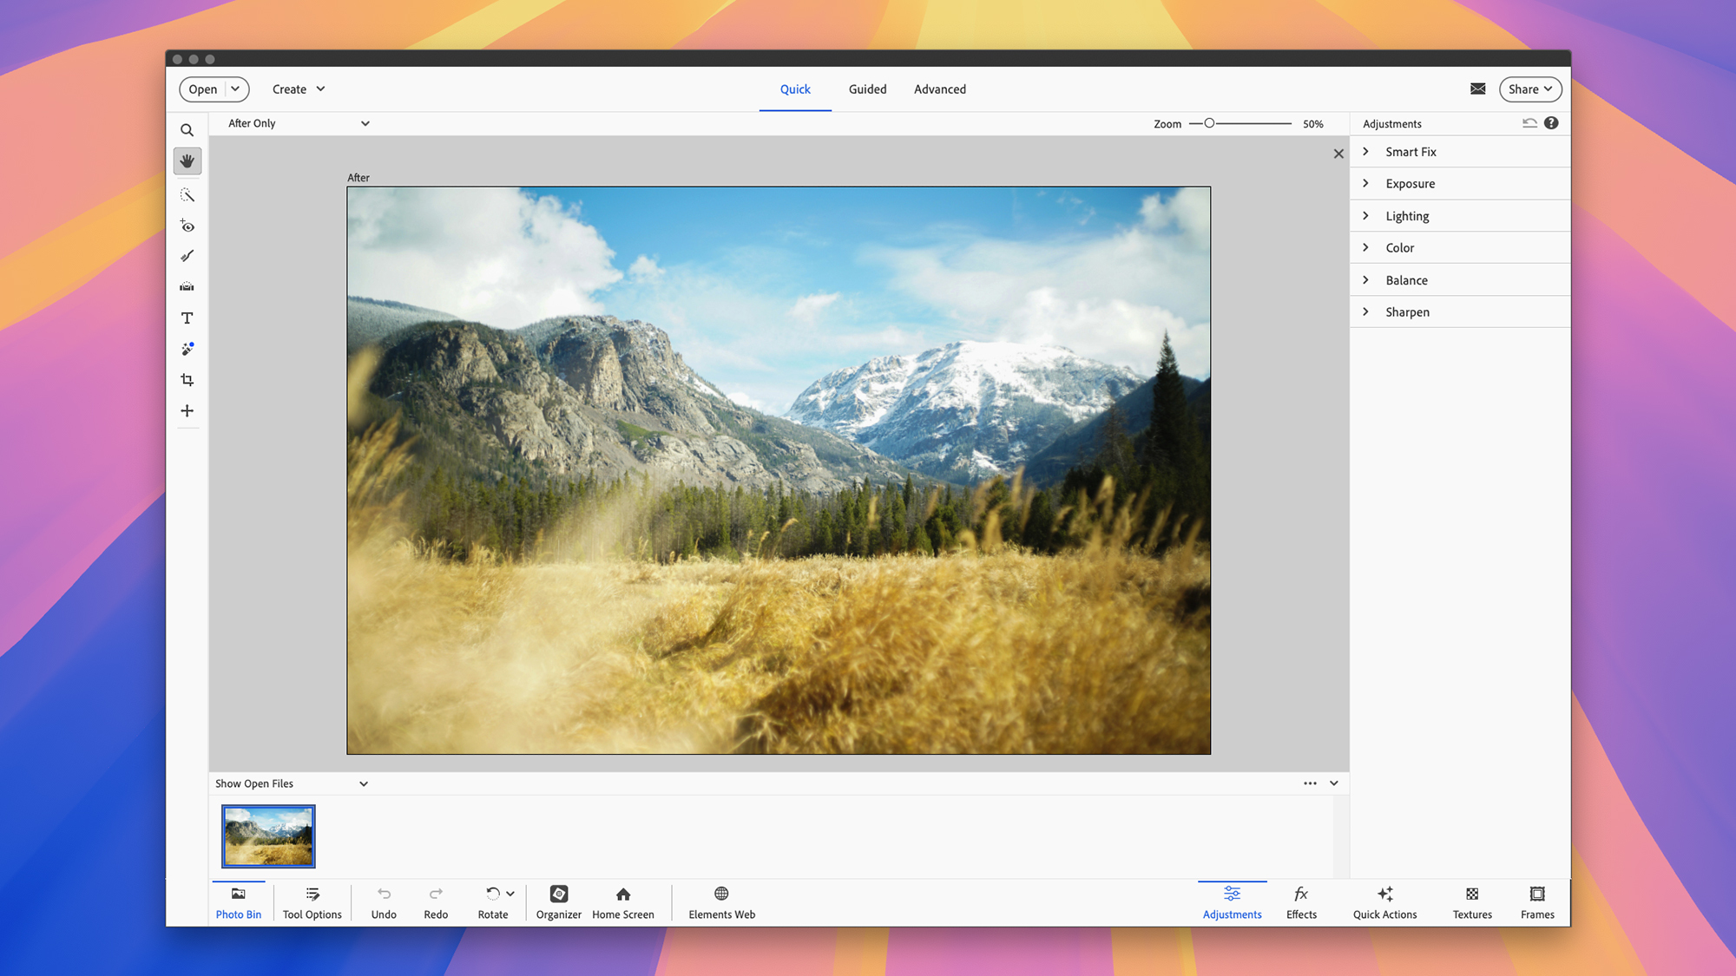Open the Effects panel

click(x=1301, y=902)
